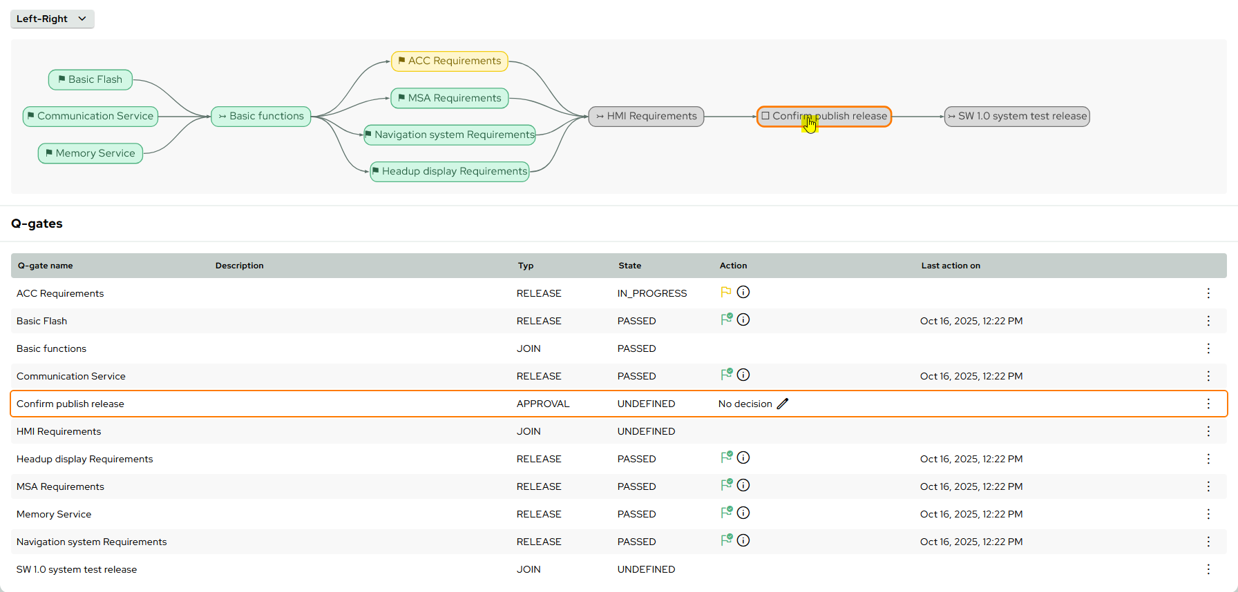This screenshot has height=592, width=1238.
Task: Open the Left-Right layout dropdown
Action: click(52, 19)
